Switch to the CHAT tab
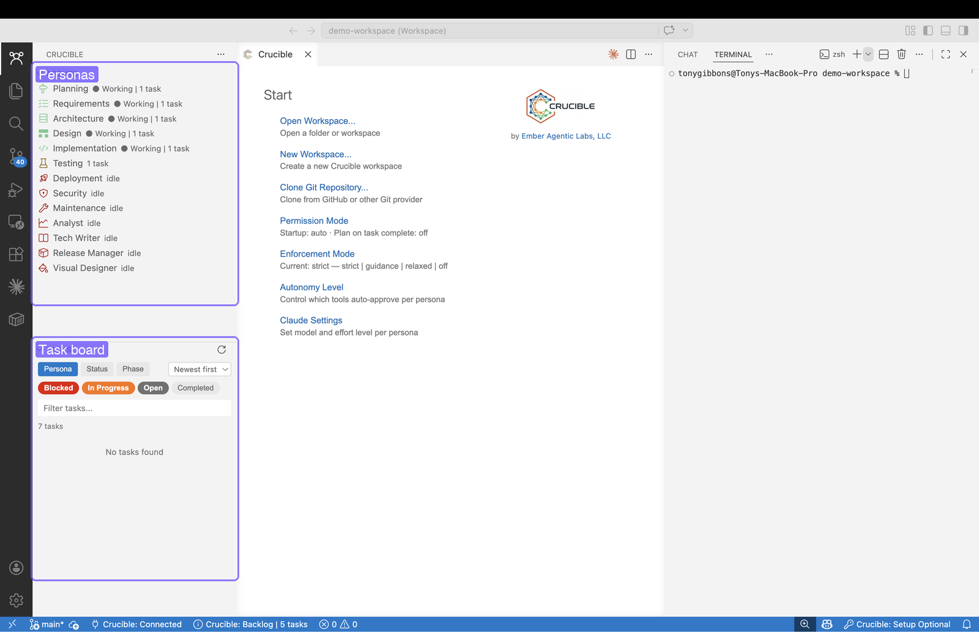The height and width of the screenshot is (632, 979). (687, 54)
